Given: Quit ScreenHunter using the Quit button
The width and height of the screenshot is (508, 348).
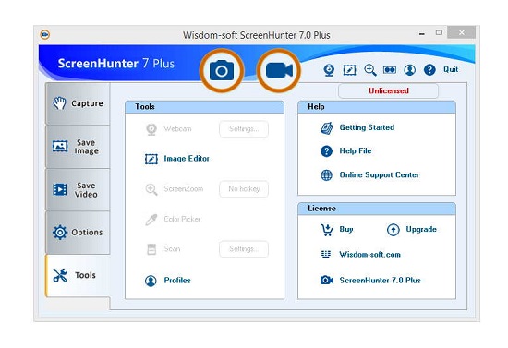Looking at the screenshot, I should 451,69.
